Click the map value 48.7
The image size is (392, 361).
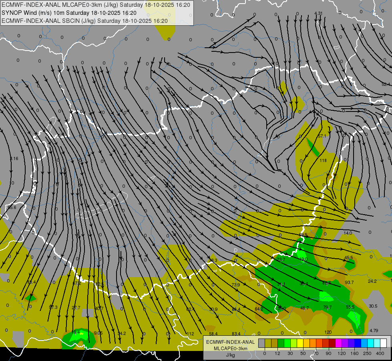click(x=304, y=308)
